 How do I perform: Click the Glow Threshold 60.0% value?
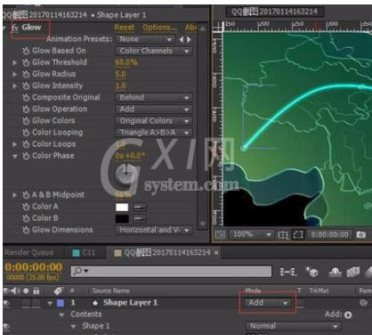(x=126, y=62)
